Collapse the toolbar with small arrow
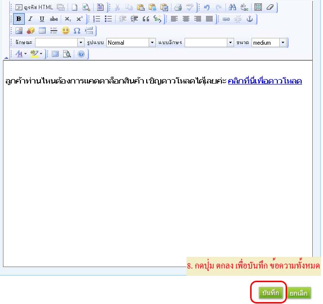 click(6, 58)
